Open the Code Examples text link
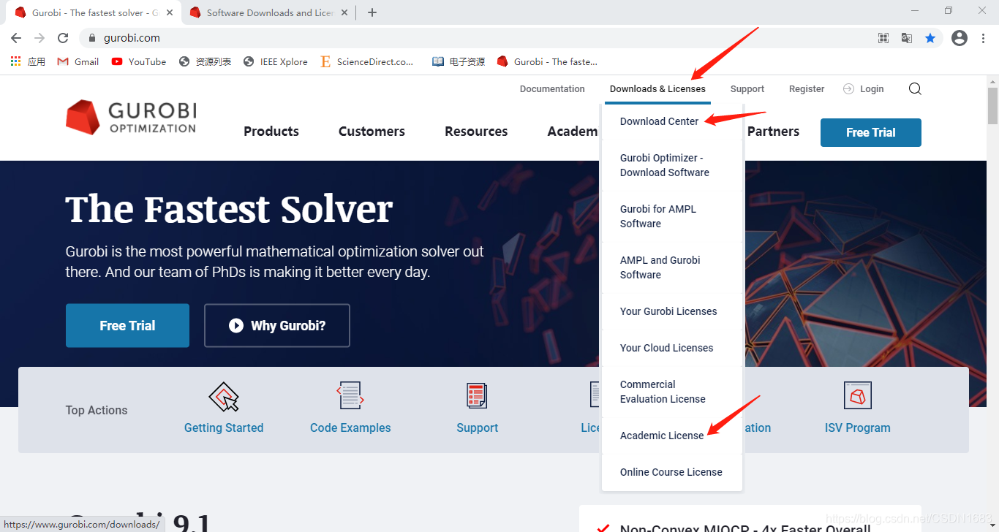The image size is (999, 532). click(x=350, y=428)
